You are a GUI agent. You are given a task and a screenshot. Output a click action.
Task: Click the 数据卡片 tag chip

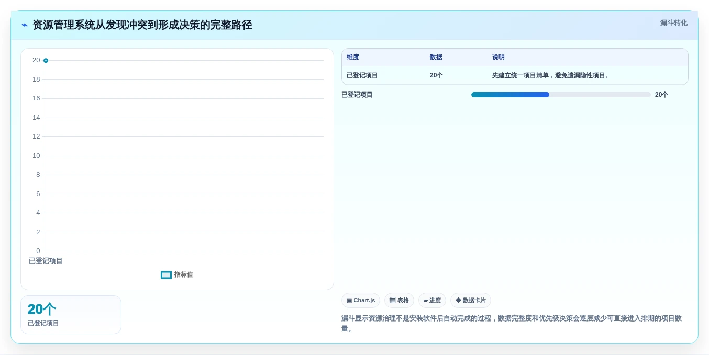coord(471,300)
